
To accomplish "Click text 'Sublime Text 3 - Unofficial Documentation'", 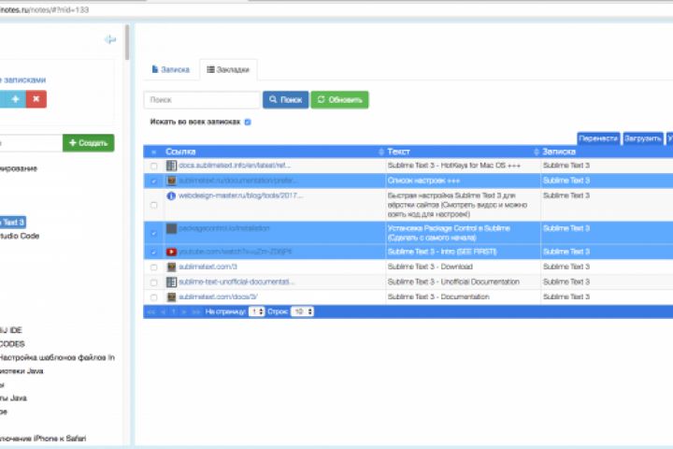I will tap(453, 282).
